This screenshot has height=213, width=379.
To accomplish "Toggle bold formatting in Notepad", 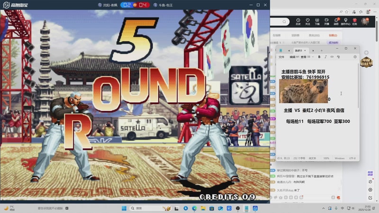I will coord(319,57).
